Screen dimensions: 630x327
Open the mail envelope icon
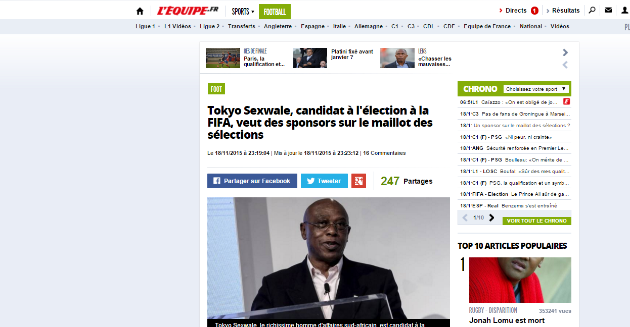608,10
